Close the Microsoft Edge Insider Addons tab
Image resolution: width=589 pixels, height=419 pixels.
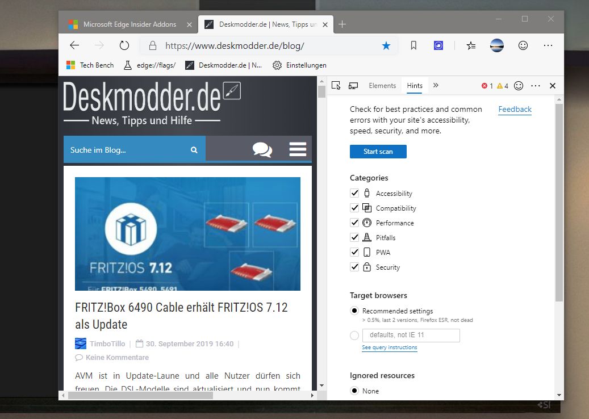tap(189, 24)
